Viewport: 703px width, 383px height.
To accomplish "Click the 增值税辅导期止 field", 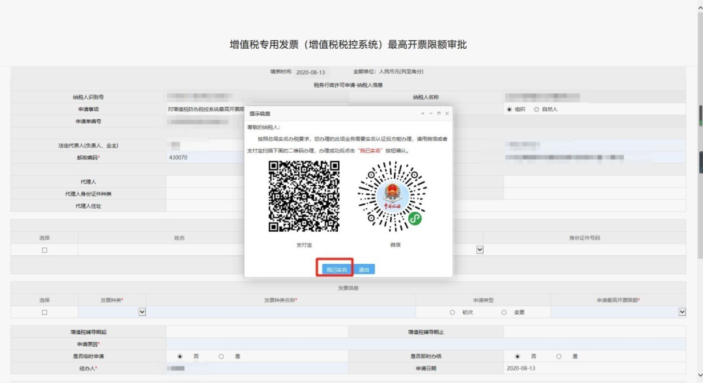I will click(x=595, y=332).
